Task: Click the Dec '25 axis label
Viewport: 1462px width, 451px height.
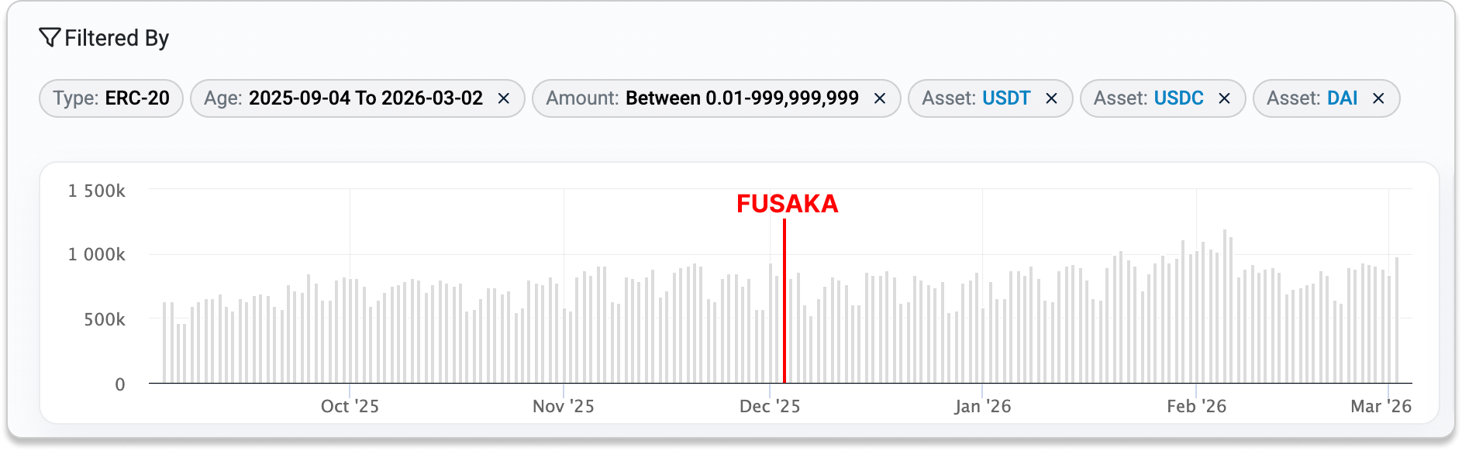Action: pos(770,406)
